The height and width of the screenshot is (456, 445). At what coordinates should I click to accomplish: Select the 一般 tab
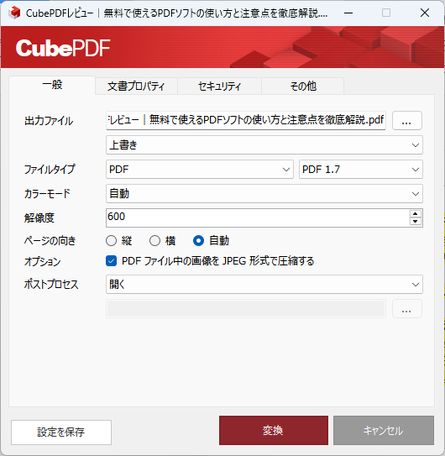coord(52,85)
